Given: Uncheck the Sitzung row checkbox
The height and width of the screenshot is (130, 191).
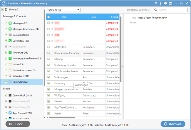Looking at the screenshot, I should pyautogui.click(x=48, y=59).
